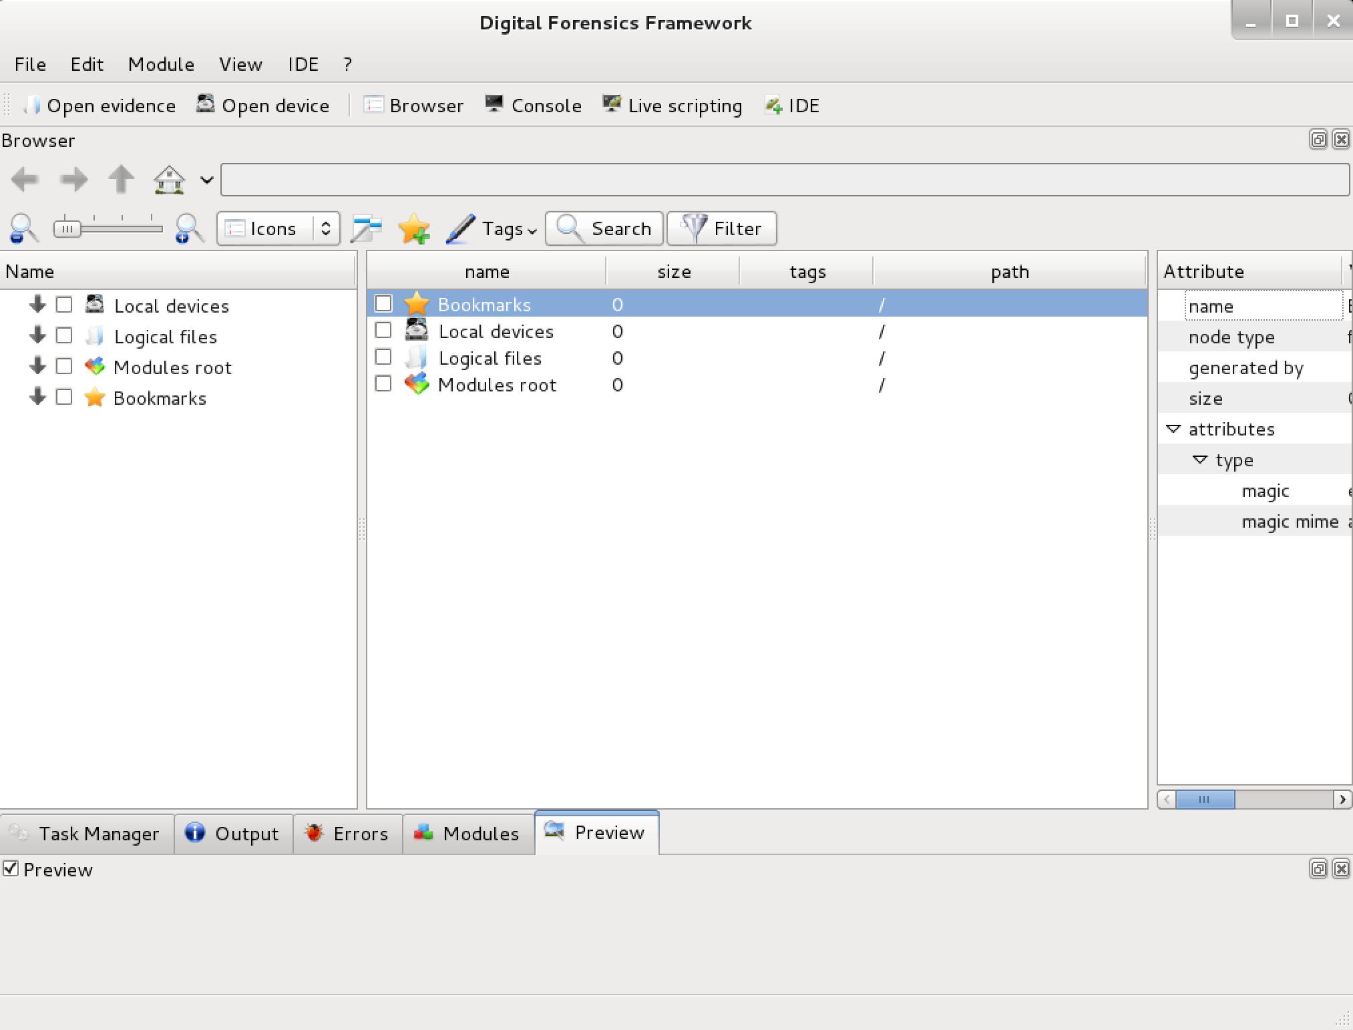Open the Module menu
This screenshot has height=1030, width=1353.
pyautogui.click(x=161, y=64)
